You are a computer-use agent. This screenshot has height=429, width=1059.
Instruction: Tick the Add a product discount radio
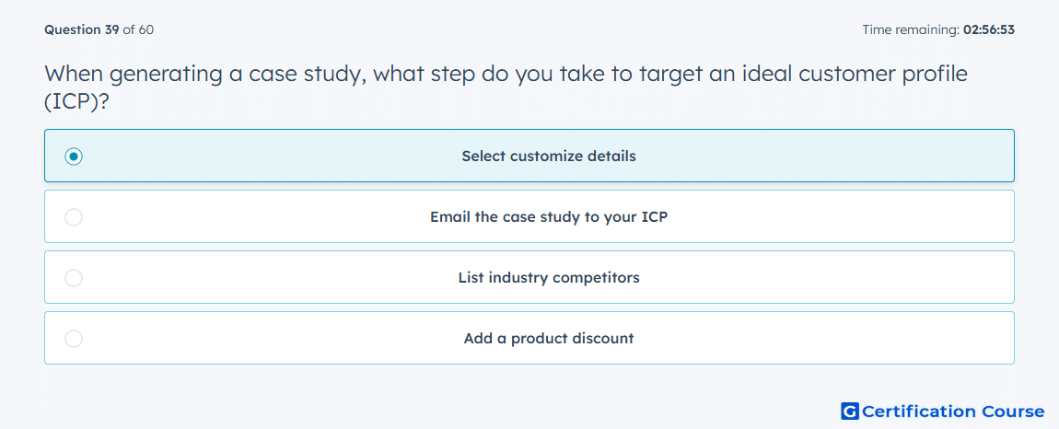pos(74,339)
